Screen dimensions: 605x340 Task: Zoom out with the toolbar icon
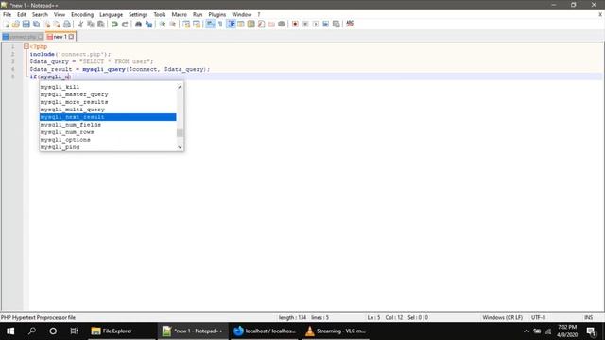pyautogui.click(x=173, y=25)
